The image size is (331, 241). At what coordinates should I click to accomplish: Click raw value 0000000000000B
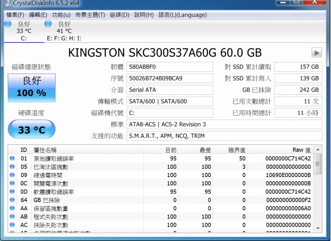pos(288,184)
